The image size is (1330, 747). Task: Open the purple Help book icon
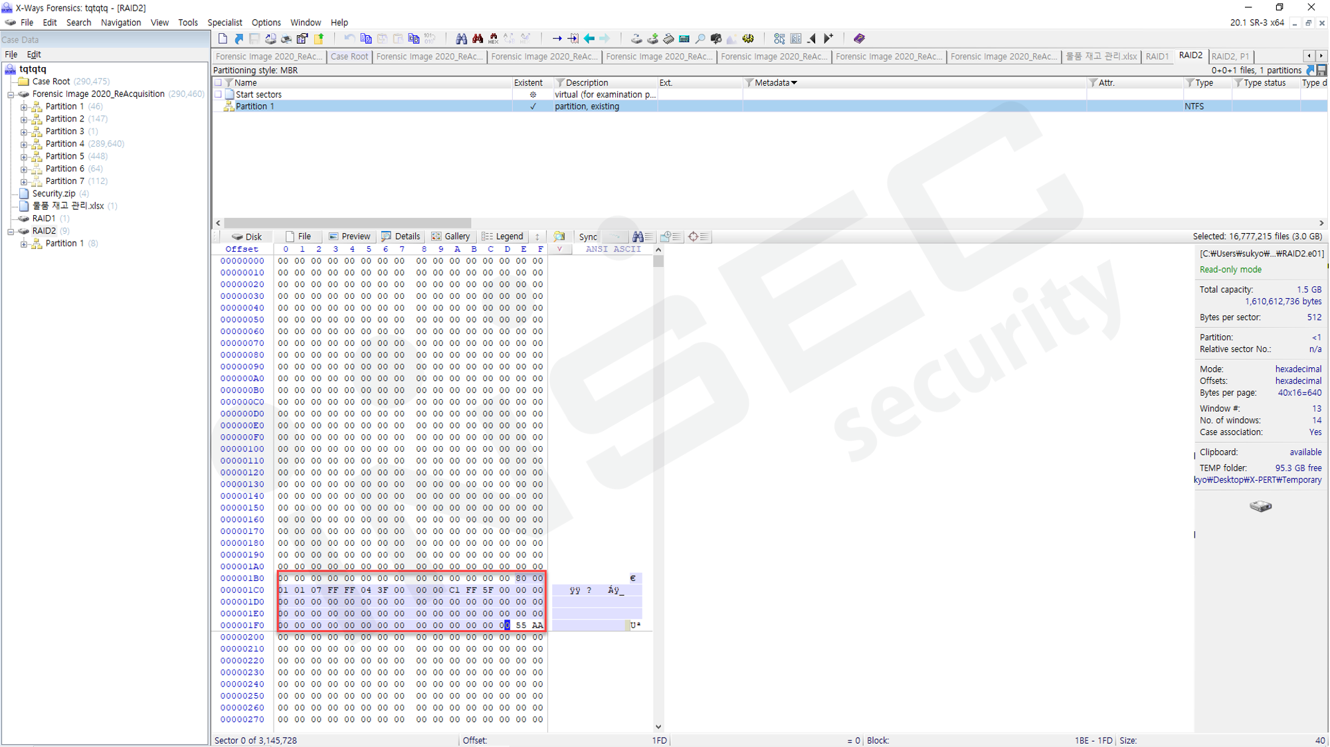(859, 39)
